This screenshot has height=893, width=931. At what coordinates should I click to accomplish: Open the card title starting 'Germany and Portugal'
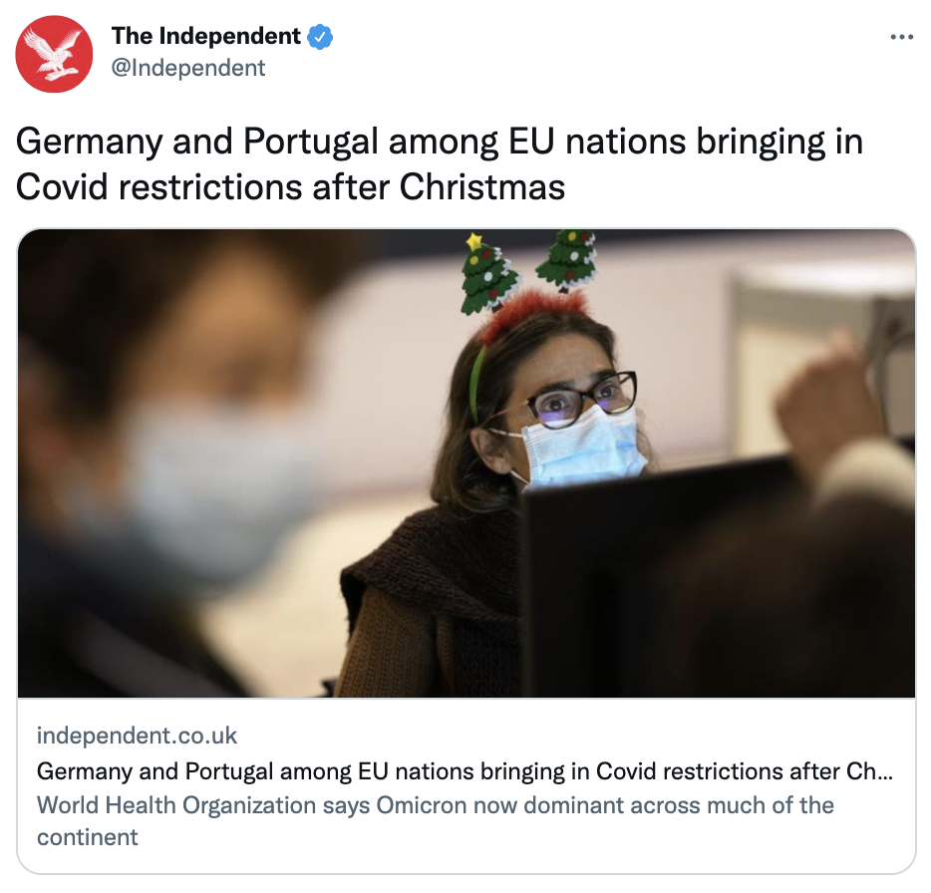click(465, 771)
